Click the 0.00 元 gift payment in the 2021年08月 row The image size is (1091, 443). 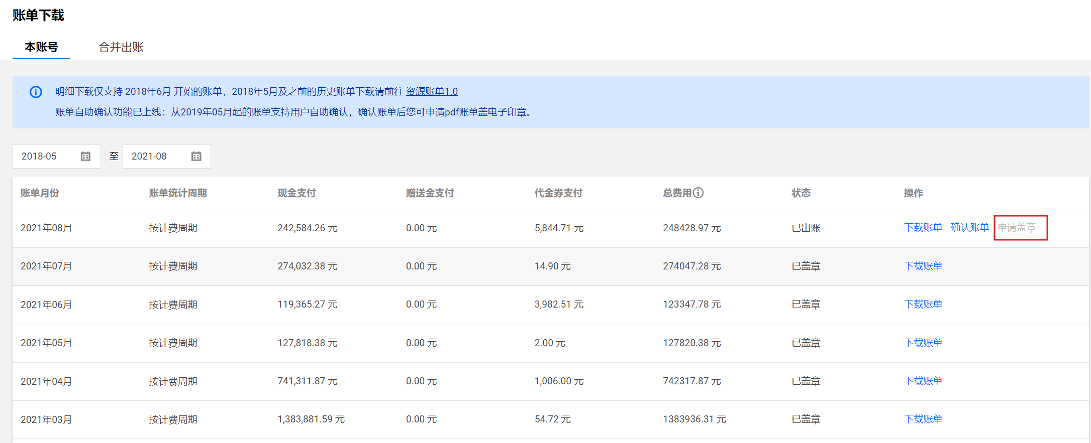pos(422,228)
